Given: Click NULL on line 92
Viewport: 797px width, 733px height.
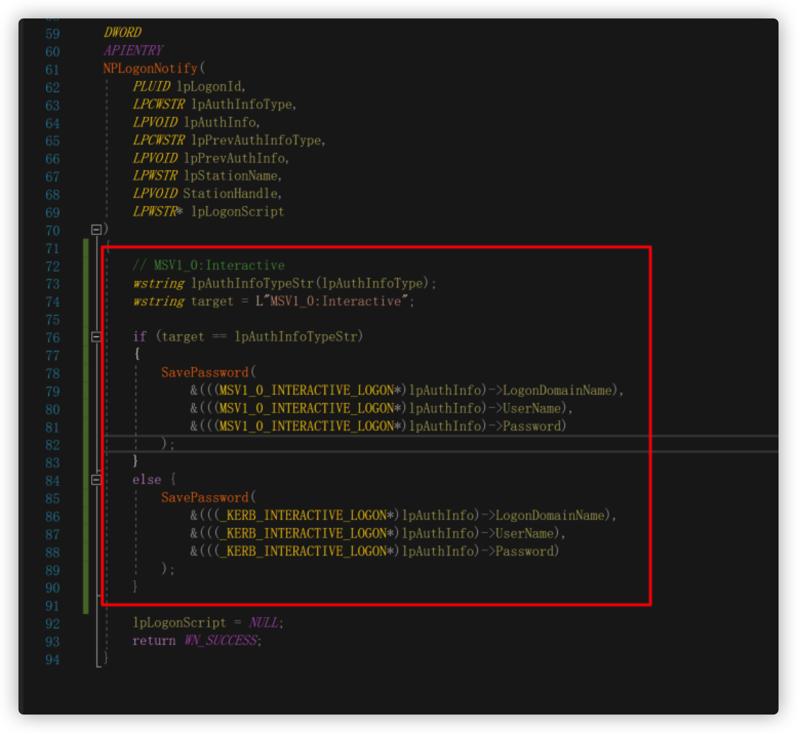Looking at the screenshot, I should [x=264, y=622].
